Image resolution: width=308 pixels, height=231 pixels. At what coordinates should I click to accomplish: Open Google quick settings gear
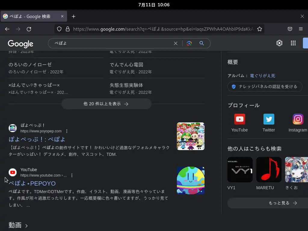pyautogui.click(x=279, y=43)
